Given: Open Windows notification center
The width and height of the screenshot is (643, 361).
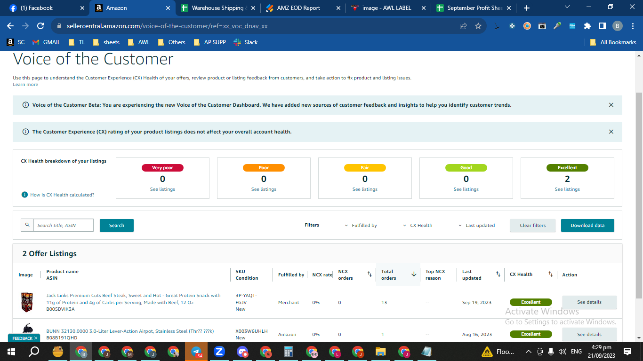Looking at the screenshot, I should click(627, 352).
